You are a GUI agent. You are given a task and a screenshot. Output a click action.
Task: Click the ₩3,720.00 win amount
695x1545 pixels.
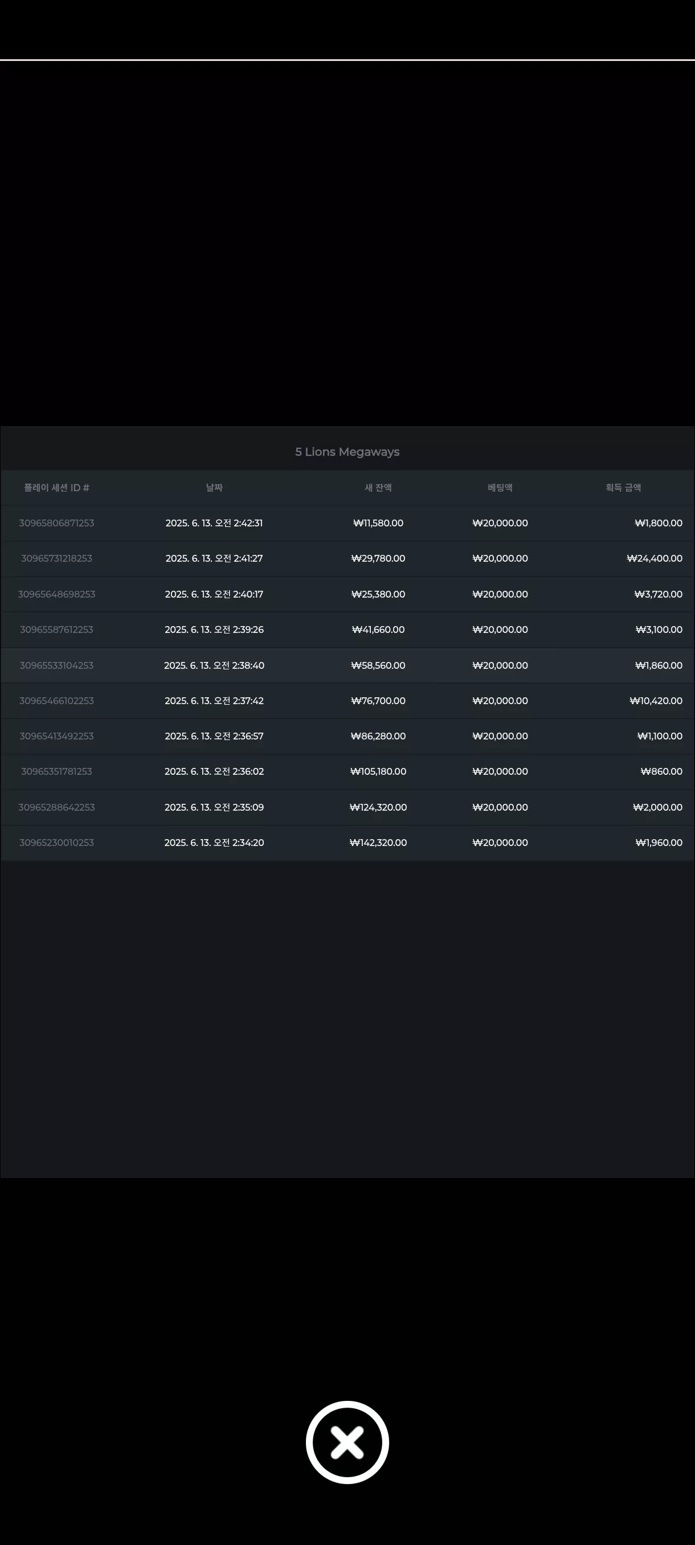(659, 594)
